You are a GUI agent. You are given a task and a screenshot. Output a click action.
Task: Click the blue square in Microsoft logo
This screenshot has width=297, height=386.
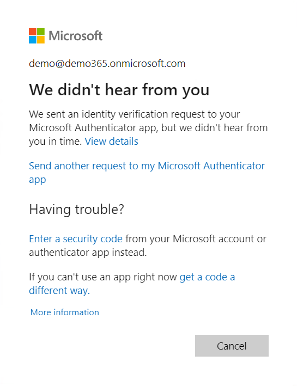coord(33,40)
